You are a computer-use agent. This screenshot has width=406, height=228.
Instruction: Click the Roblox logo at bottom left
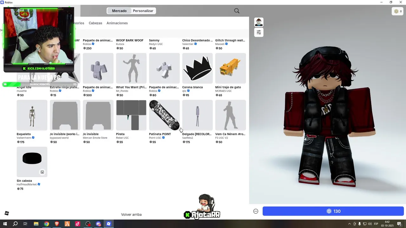click(7, 213)
